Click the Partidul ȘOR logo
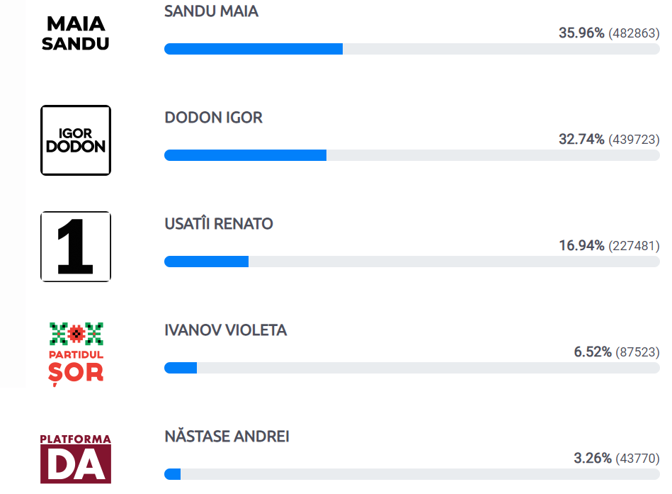 coord(76,354)
